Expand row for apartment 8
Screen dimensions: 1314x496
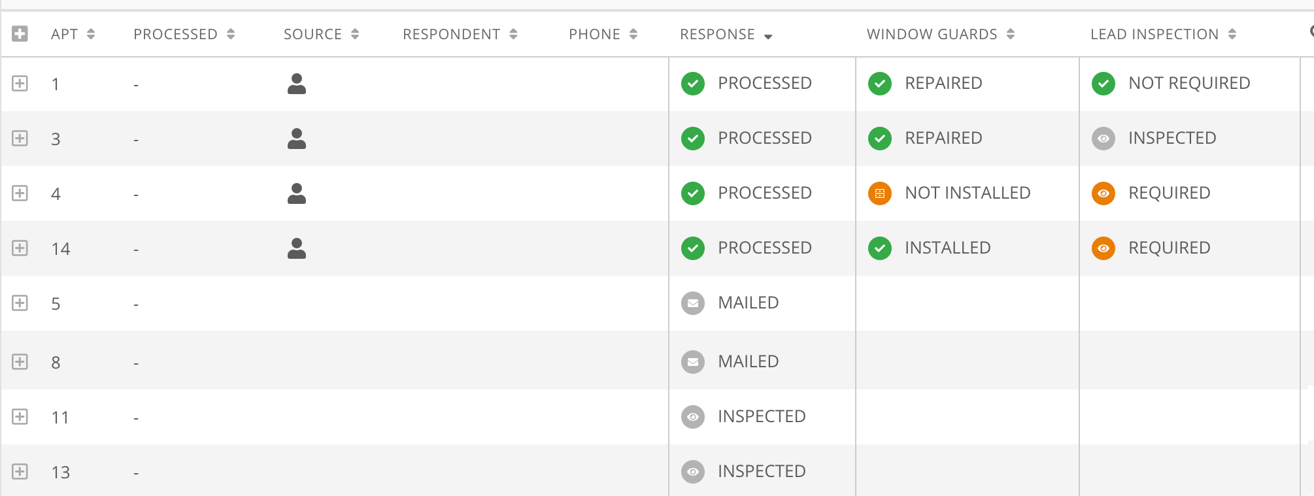tap(20, 362)
